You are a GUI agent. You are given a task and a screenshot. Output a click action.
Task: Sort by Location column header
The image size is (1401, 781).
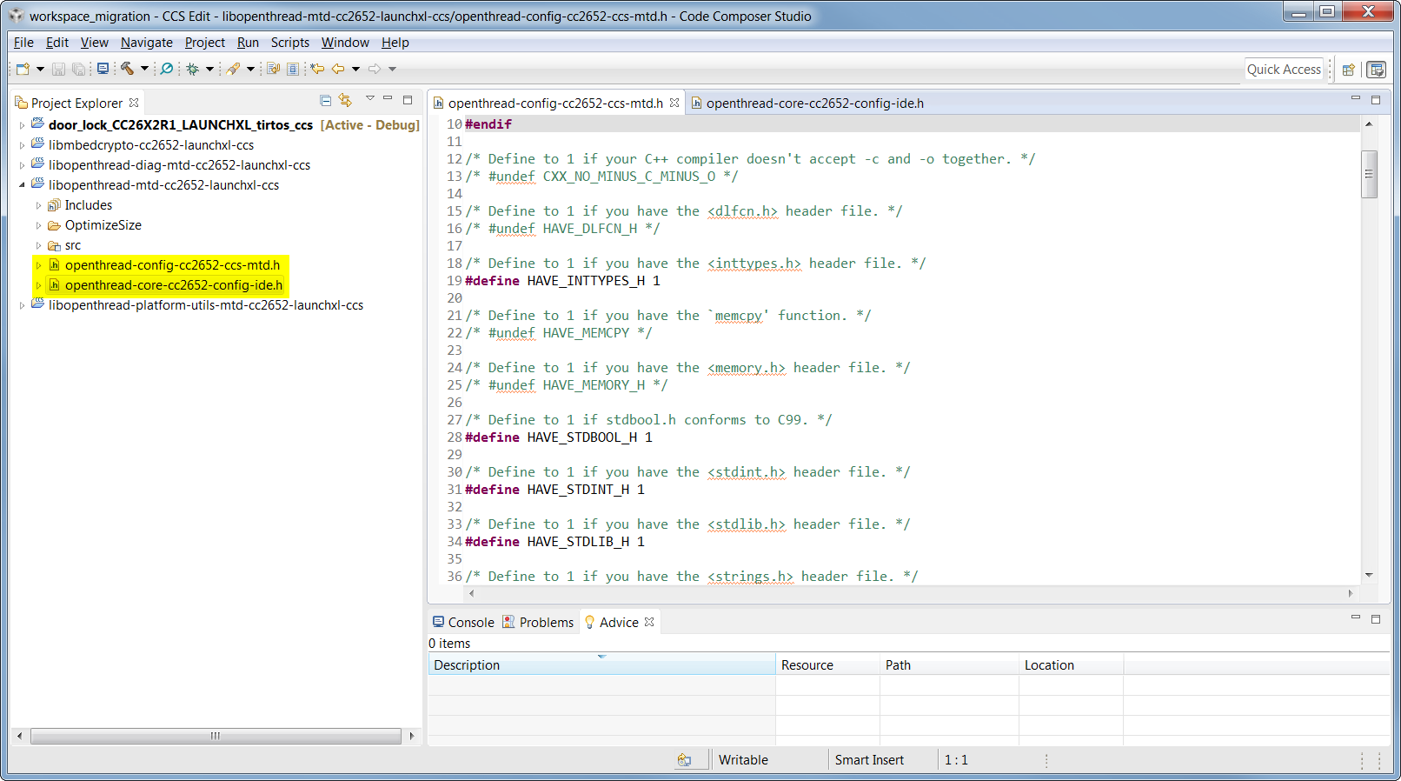pyautogui.click(x=1071, y=665)
